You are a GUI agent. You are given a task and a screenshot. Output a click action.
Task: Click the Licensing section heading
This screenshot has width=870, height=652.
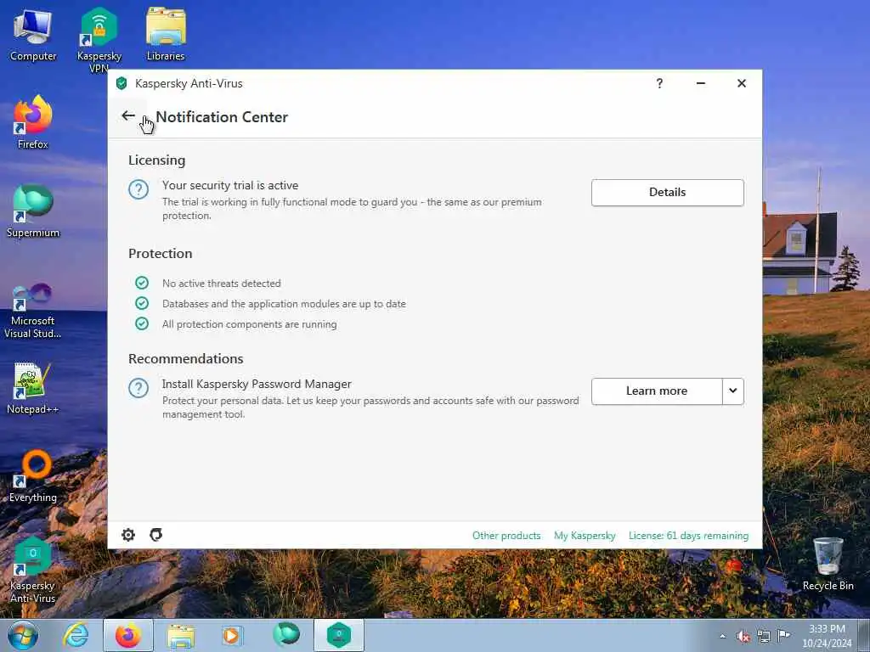pos(157,160)
